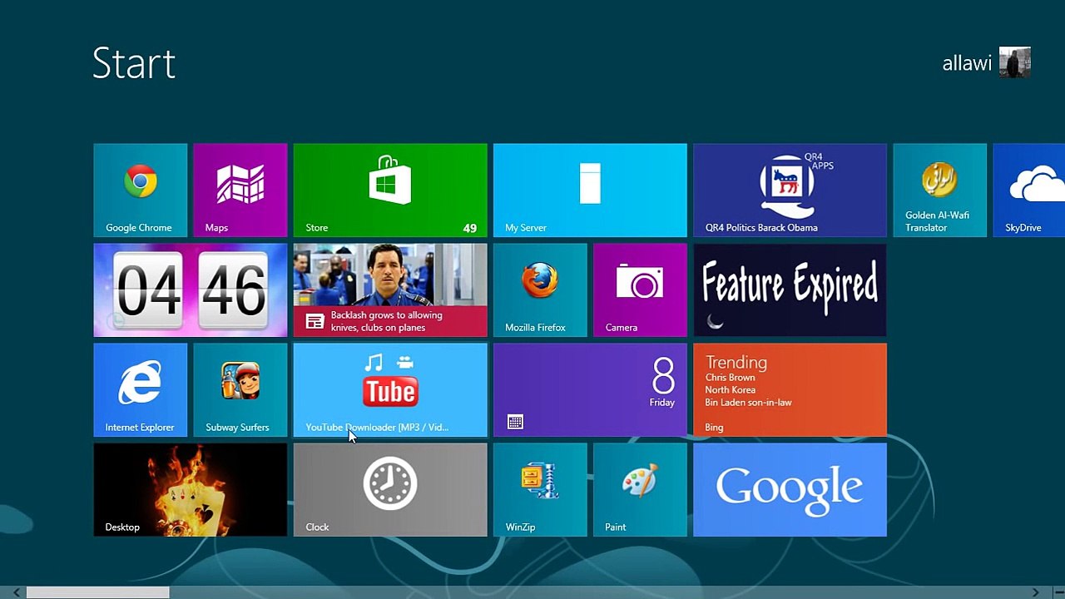
Task: Launch Internet Explorer tile
Action: click(141, 390)
